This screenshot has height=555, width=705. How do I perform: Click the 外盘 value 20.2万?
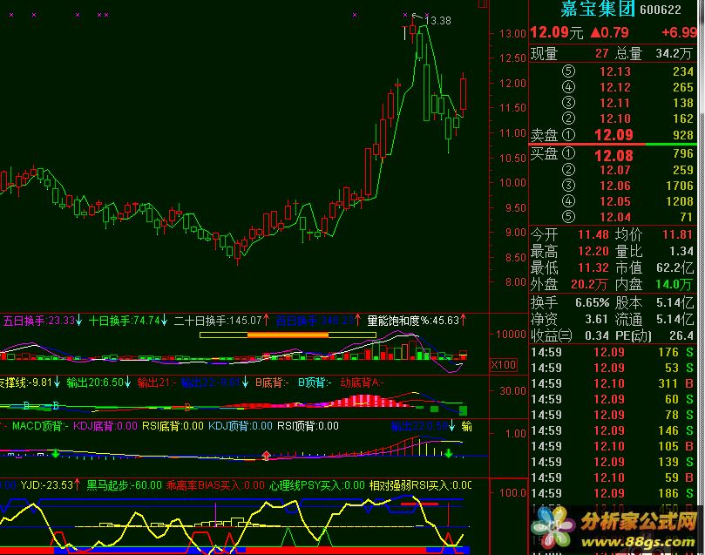589,284
